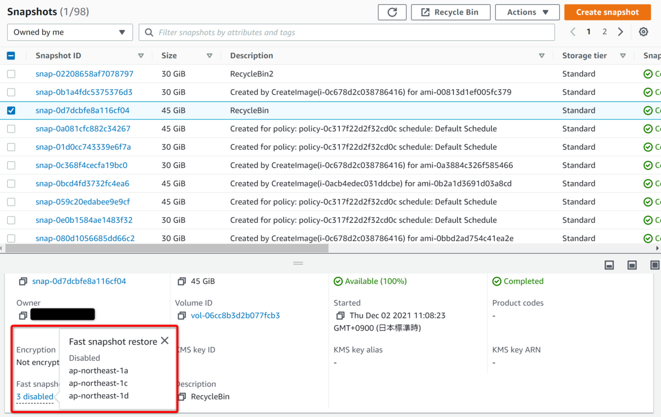Click the horizontal table scrollbar

(x=166, y=248)
